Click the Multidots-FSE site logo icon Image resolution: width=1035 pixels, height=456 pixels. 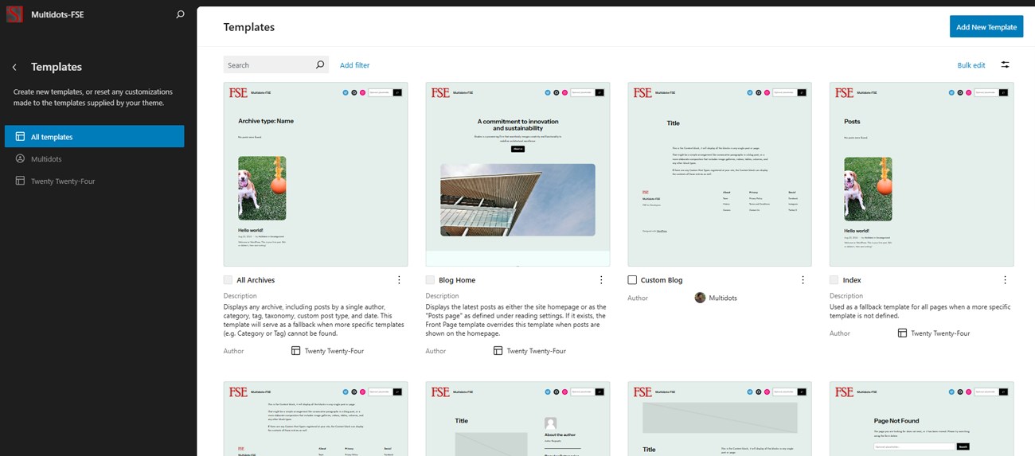[14, 14]
